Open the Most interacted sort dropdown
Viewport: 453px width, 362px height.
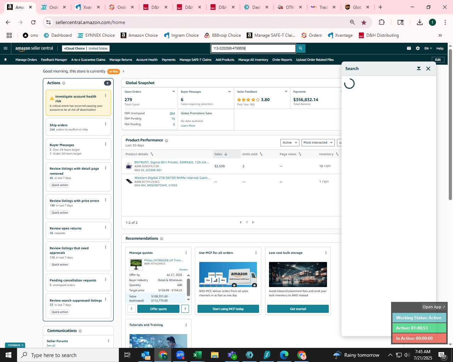(x=318, y=142)
